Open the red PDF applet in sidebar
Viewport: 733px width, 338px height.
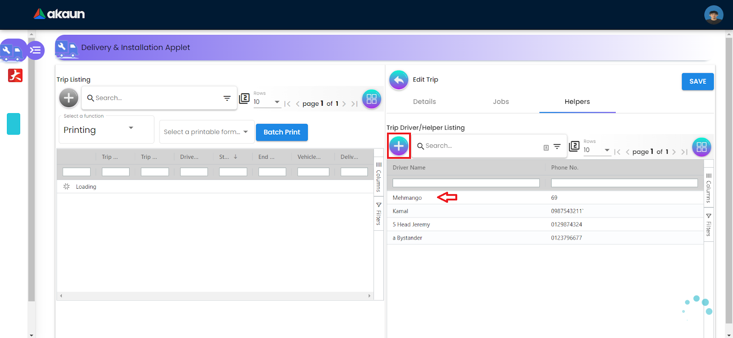15,75
